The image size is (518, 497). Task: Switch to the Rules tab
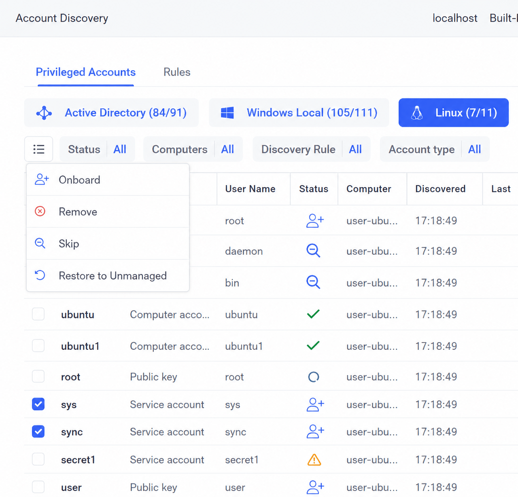pyautogui.click(x=177, y=72)
